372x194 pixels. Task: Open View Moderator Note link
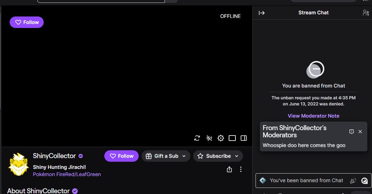pos(313,116)
